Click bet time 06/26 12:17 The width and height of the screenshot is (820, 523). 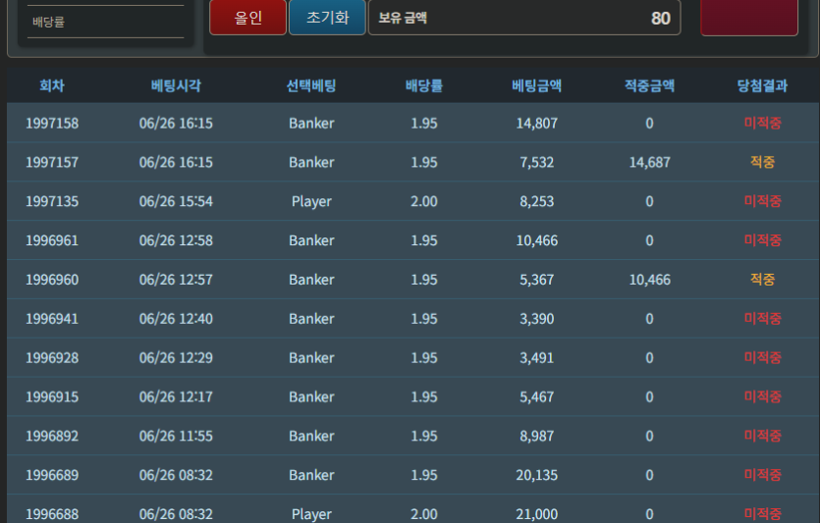(176, 397)
